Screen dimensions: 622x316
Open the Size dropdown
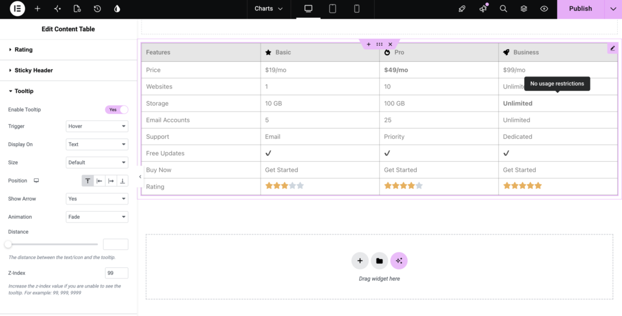[97, 163]
